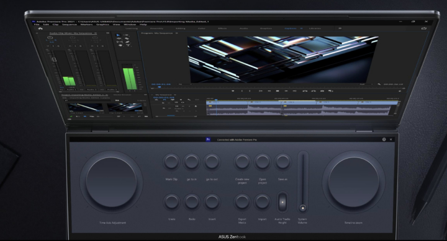Expand Audio Clip Mixer panel overflow chevrons
The width and height of the screenshot is (447, 241).
click(x=108, y=33)
